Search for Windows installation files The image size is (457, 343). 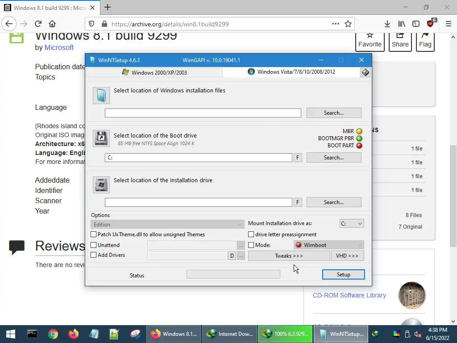point(334,113)
